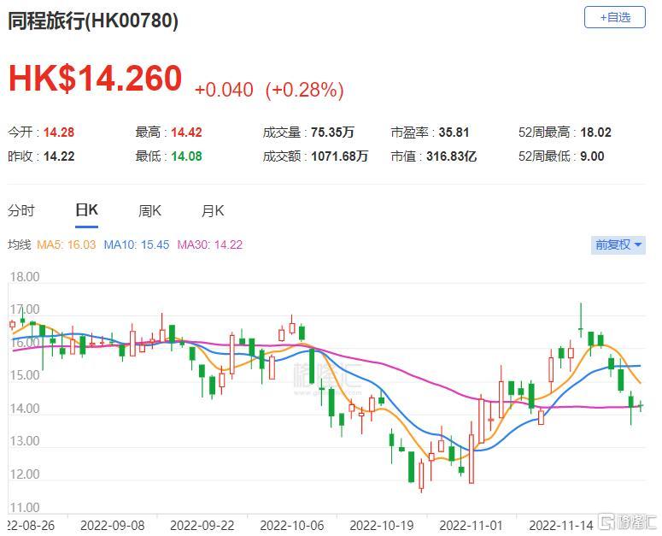This screenshot has width=662, height=536.
Task: Click the 2022-09-22 date axis label
Action: pyautogui.click(x=202, y=526)
